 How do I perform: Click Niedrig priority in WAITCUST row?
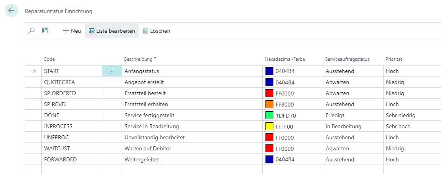412,148
